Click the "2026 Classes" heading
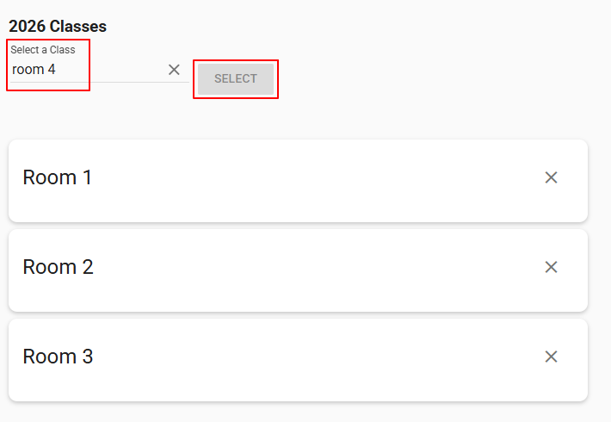Viewport: 611px width, 422px height. pyautogui.click(x=58, y=27)
